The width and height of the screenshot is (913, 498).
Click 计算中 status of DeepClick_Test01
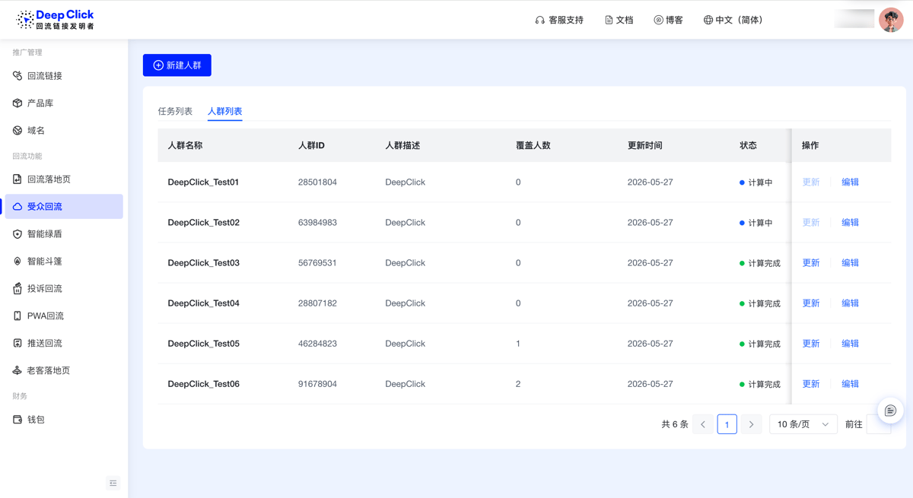coord(756,182)
